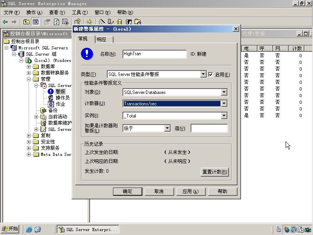
Task: Click the 值(V) value input field
Action: [209, 128]
